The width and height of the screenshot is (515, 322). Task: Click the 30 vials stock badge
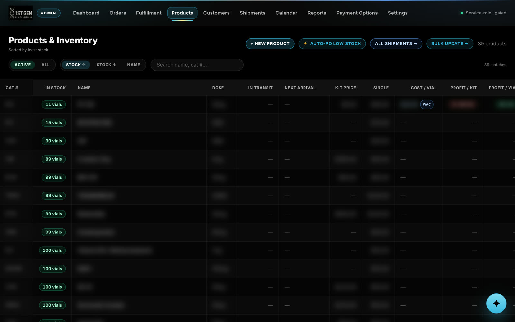coord(54,141)
